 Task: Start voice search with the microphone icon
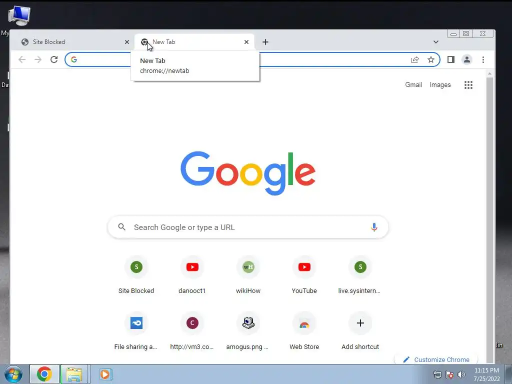click(374, 227)
